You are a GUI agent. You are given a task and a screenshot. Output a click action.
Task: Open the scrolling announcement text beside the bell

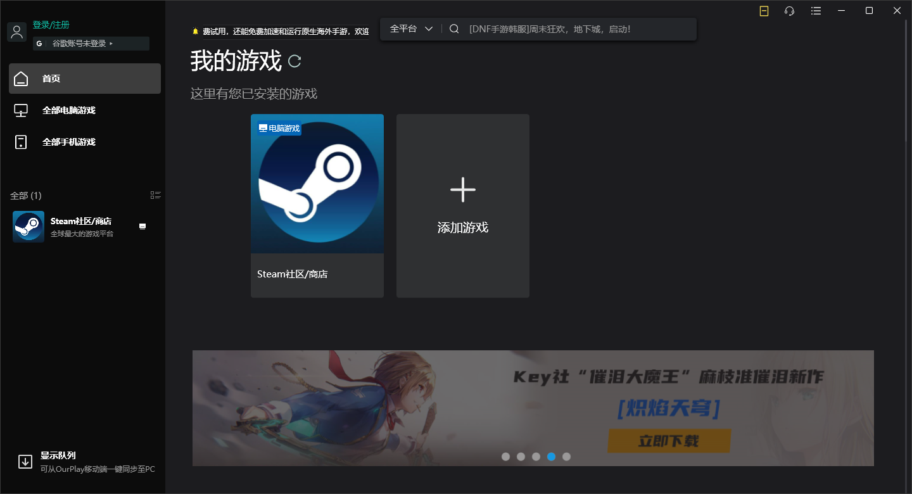[286, 31]
